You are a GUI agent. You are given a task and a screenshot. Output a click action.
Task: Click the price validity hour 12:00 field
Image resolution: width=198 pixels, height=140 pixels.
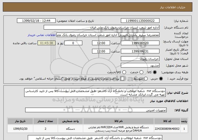coord(101,51)
